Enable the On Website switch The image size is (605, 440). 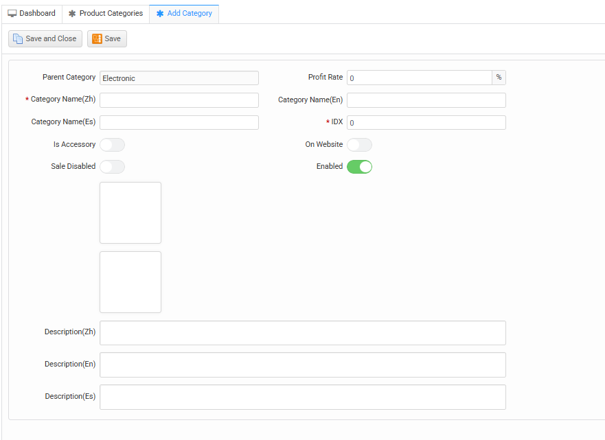[359, 145]
